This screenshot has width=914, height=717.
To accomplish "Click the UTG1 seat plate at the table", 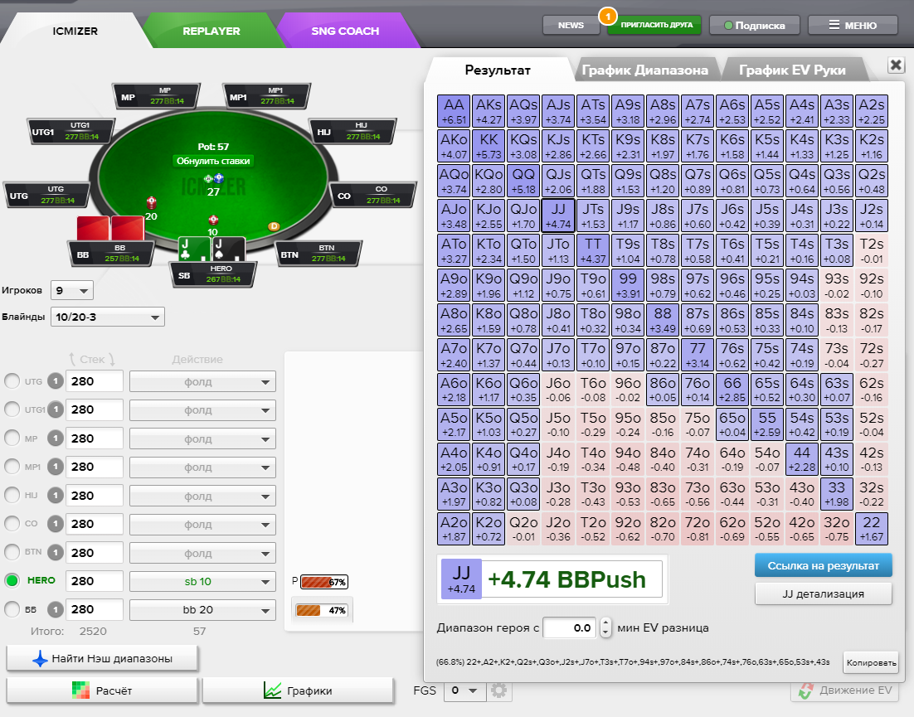I will 71,131.
